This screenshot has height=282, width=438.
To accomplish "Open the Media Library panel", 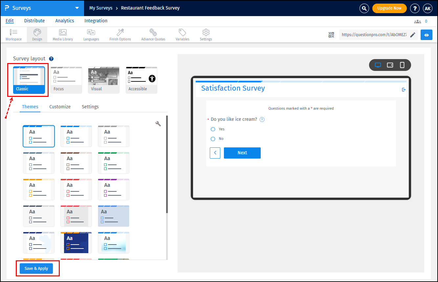I will pyautogui.click(x=62, y=34).
